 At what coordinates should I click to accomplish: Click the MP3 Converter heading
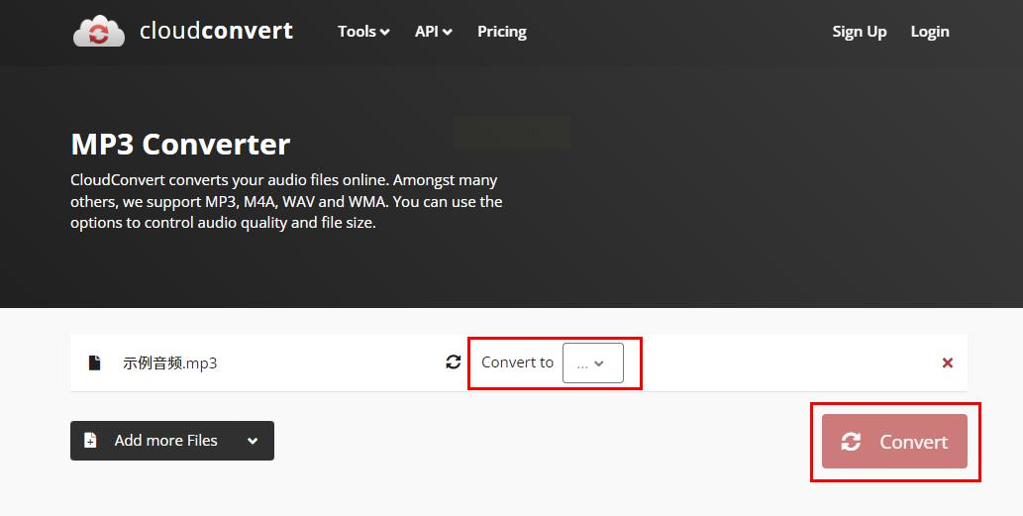(180, 145)
